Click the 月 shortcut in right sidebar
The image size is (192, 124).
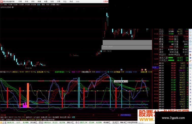[x=190, y=92]
